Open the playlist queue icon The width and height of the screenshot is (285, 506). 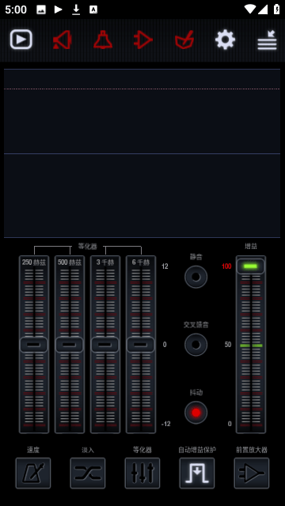pyautogui.click(x=267, y=40)
